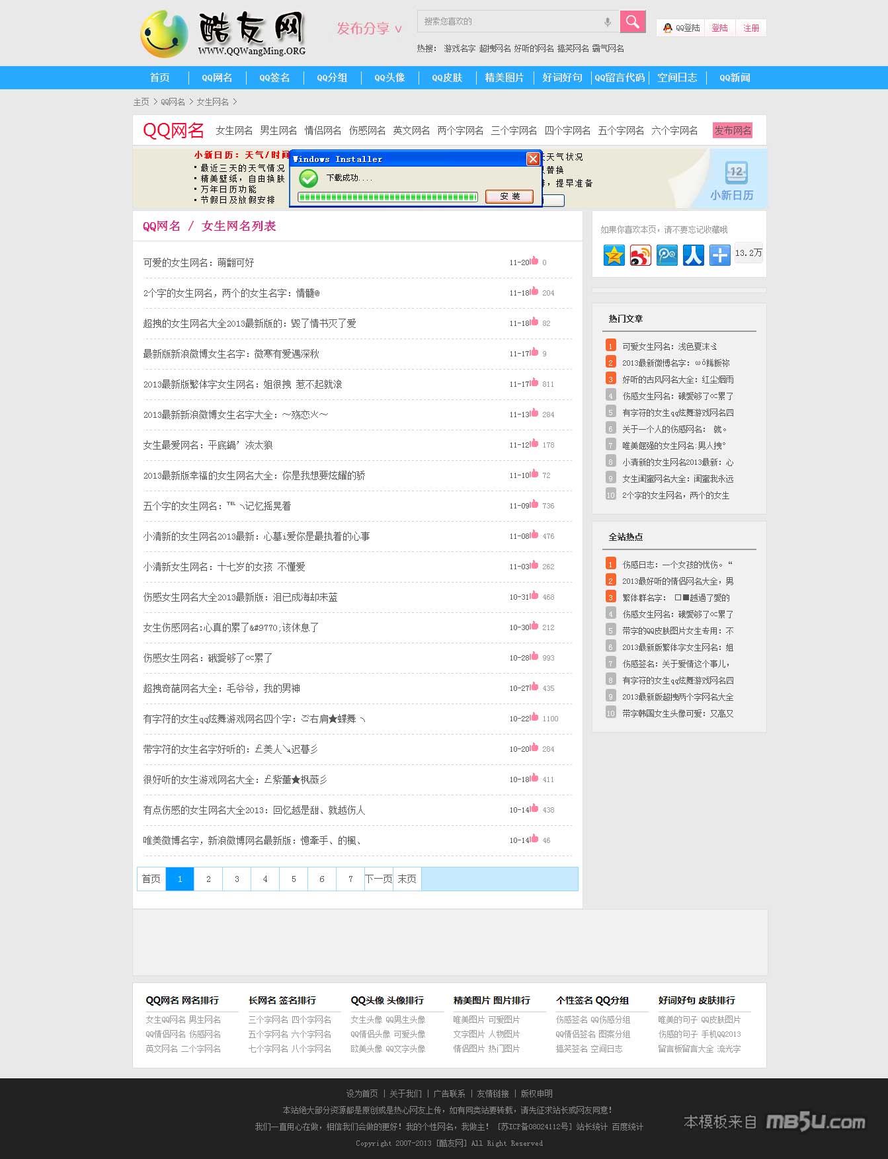Share page via Tencent Weibo icon
The height and width of the screenshot is (1159, 888).
666,255
